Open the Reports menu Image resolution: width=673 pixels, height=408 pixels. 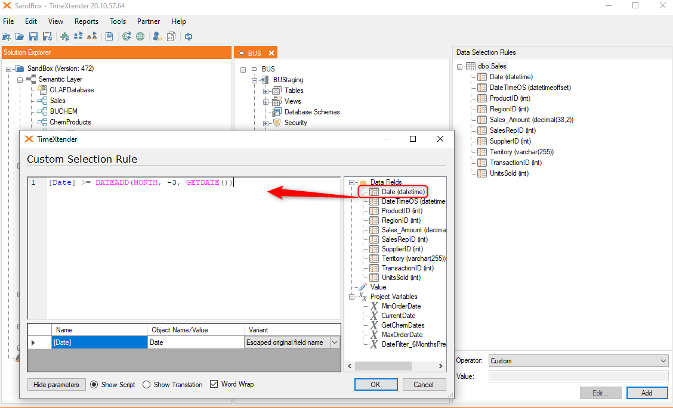click(x=87, y=21)
